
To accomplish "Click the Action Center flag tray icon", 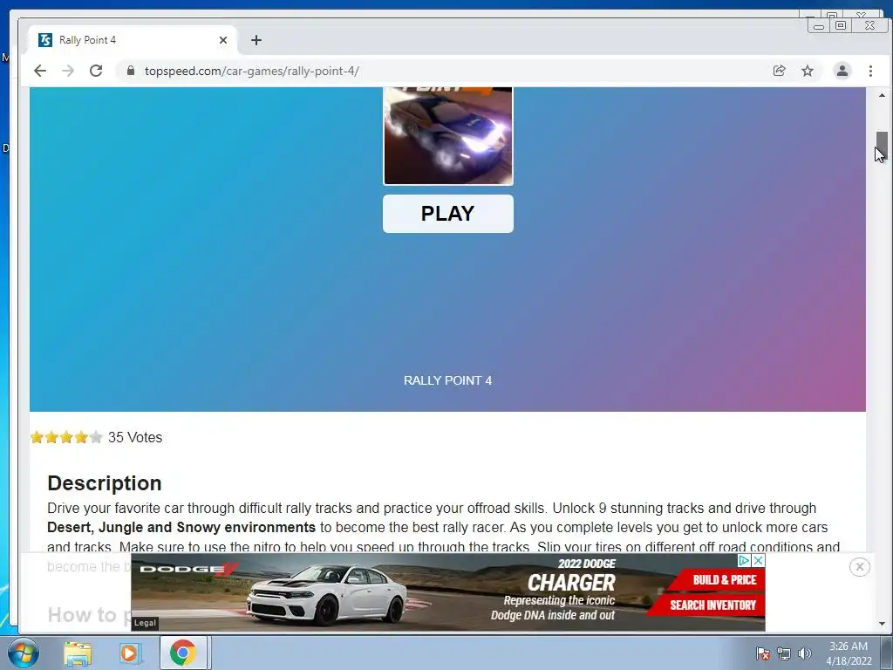I will (762, 653).
